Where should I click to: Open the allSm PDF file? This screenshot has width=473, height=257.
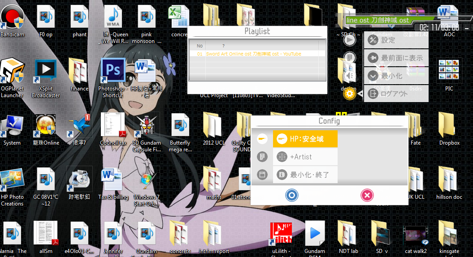click(46, 238)
